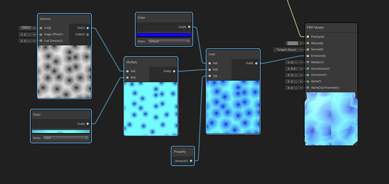Click the solid blue color swatch
389x184 pixels.
164,35
